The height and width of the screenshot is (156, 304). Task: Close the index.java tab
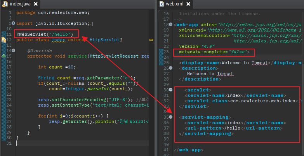click(35, 4)
